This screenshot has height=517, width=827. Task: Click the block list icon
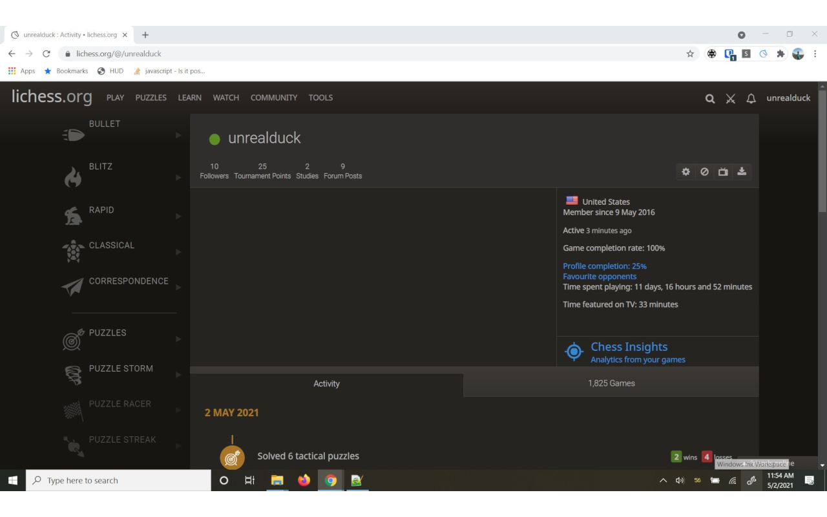point(704,171)
